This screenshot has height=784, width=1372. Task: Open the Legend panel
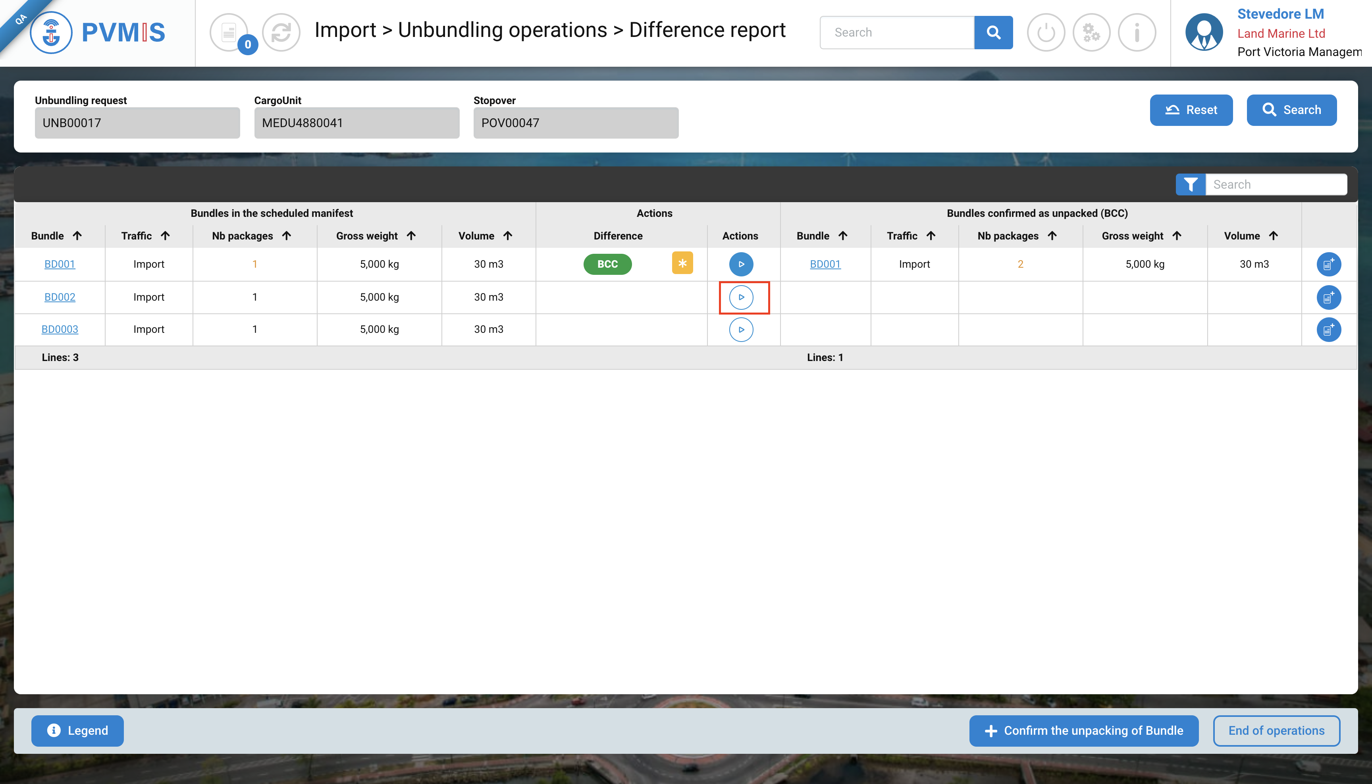coord(77,731)
